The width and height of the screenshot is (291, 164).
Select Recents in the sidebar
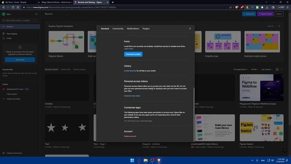click(x=20, y=26)
